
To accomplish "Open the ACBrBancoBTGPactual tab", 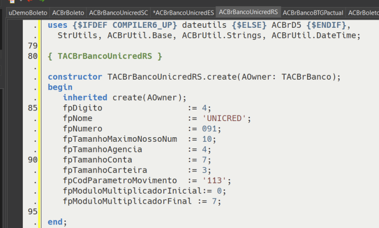I will tap(313, 13).
